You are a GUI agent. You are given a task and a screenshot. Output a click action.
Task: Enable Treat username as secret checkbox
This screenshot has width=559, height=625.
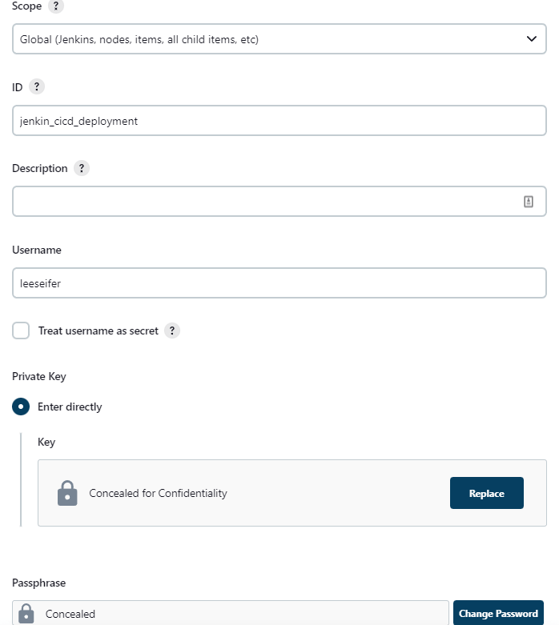[x=21, y=331]
